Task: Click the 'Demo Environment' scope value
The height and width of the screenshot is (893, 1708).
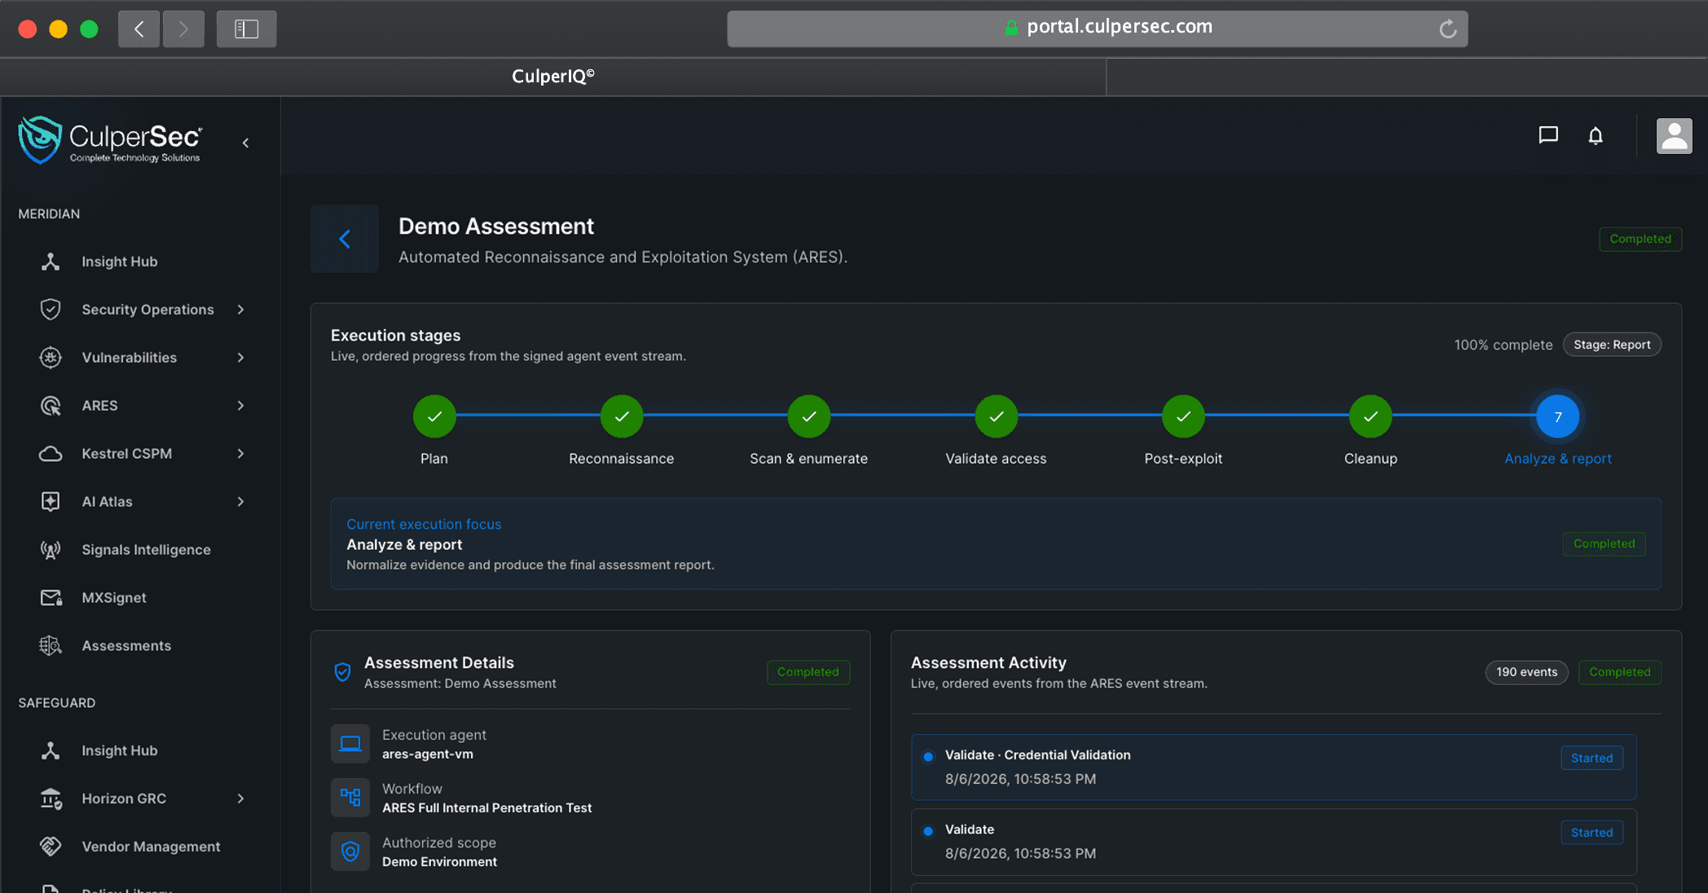Action: 439,862
